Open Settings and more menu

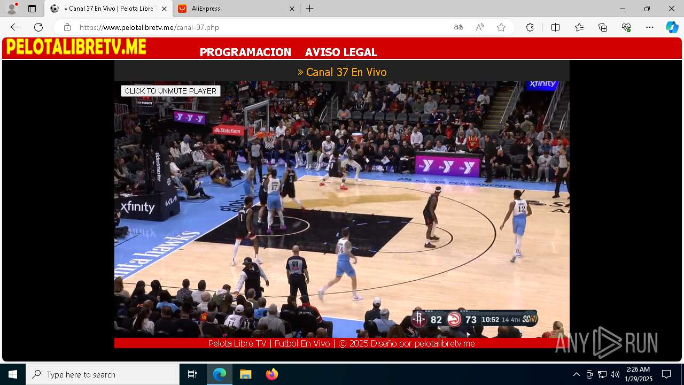tap(650, 27)
